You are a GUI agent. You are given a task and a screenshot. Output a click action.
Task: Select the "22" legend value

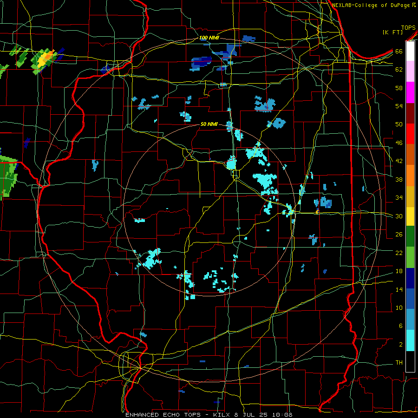pyautogui.click(x=399, y=253)
